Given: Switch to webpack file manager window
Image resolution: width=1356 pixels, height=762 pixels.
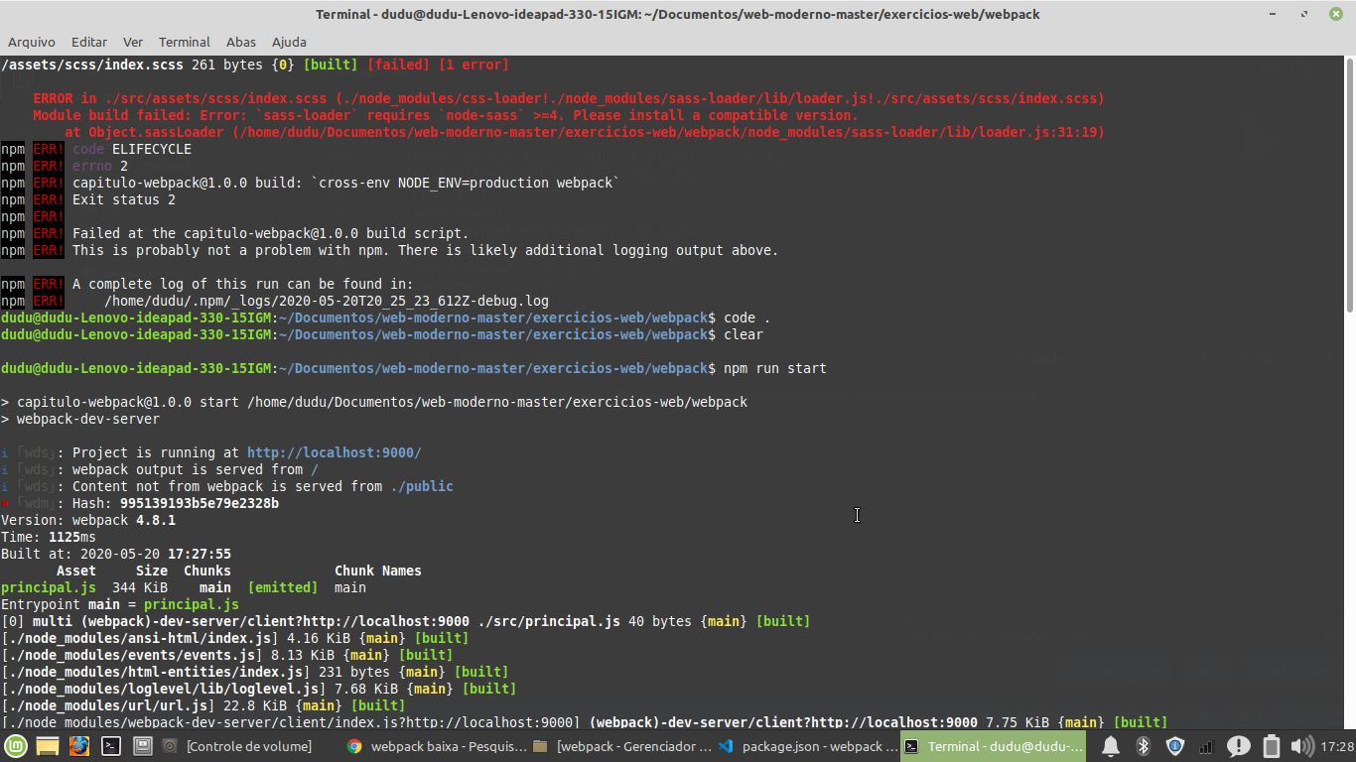Looking at the screenshot, I should 620,746.
